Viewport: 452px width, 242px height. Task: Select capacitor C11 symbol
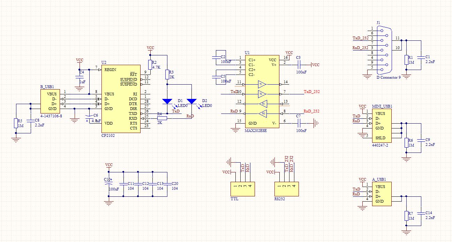coord(123,184)
